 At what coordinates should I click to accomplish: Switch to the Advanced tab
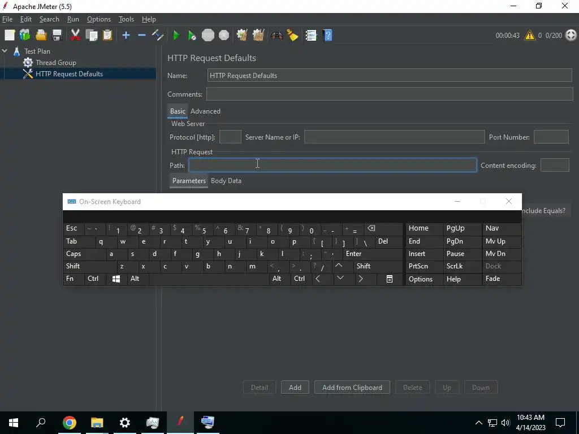click(x=205, y=111)
